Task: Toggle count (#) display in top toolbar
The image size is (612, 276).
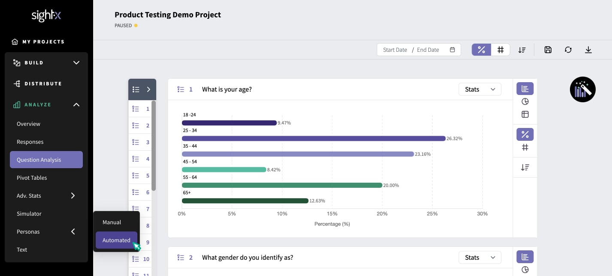Action: pyautogui.click(x=500, y=50)
